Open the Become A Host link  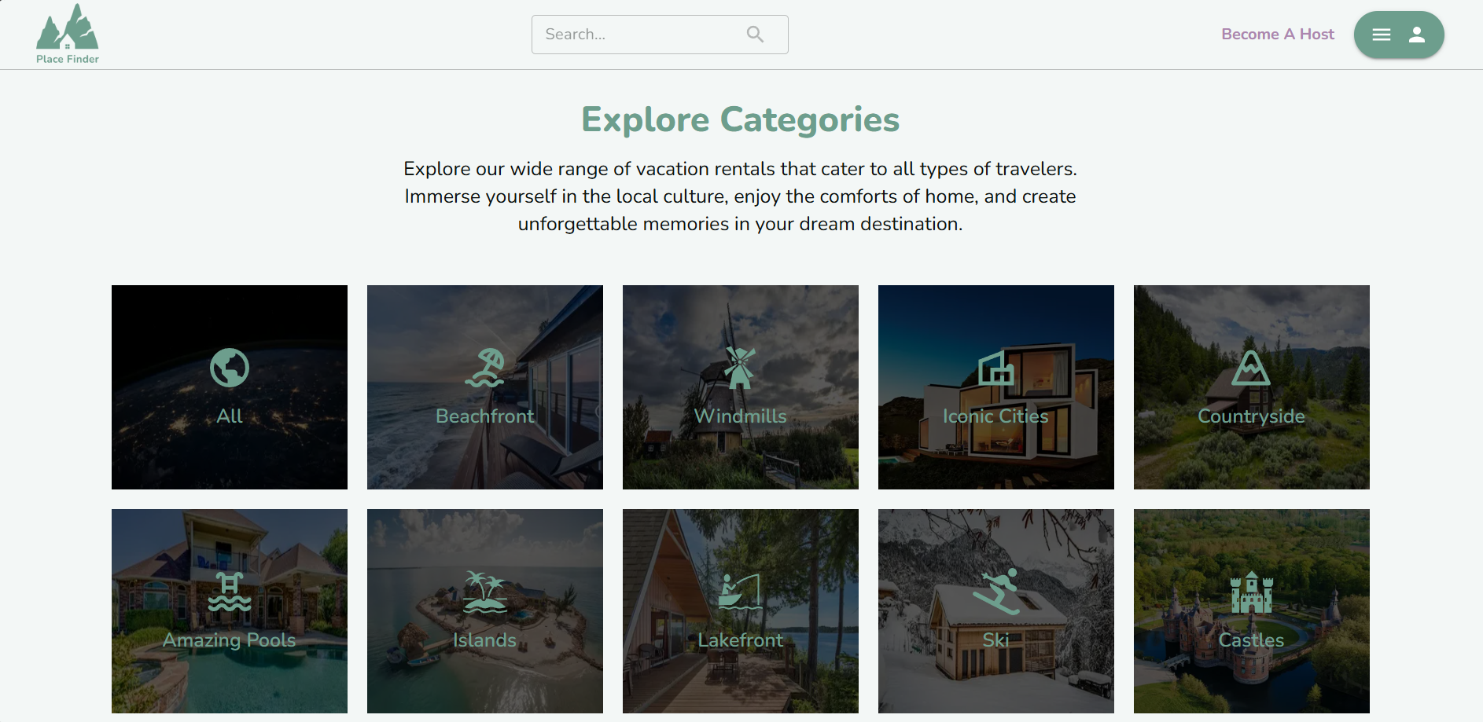pos(1278,35)
